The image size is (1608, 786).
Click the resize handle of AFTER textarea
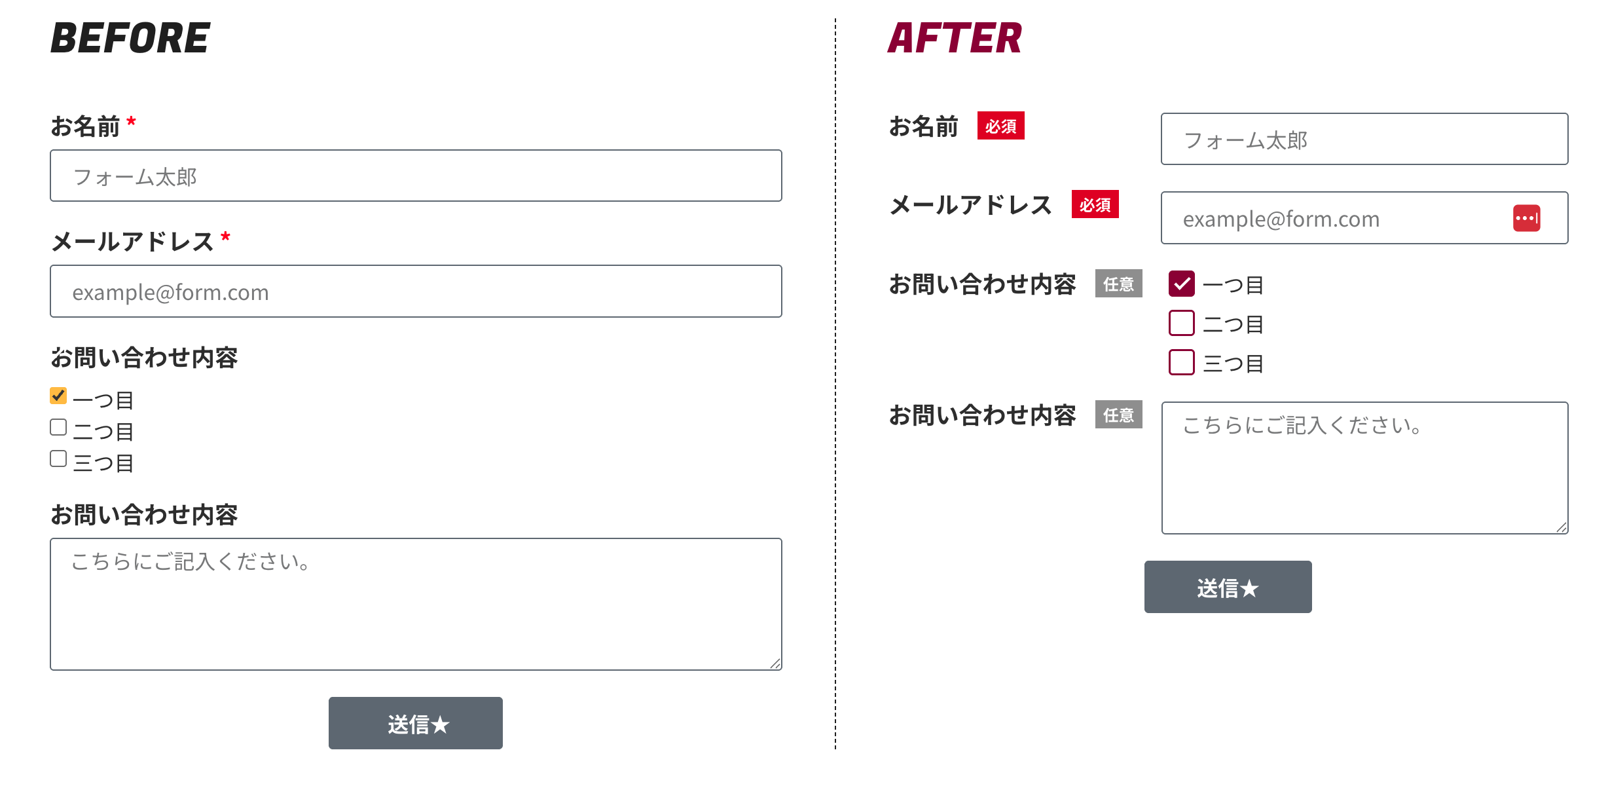[1562, 527]
